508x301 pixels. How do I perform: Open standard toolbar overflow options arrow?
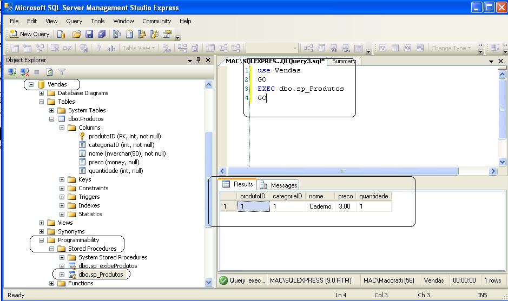(x=177, y=37)
